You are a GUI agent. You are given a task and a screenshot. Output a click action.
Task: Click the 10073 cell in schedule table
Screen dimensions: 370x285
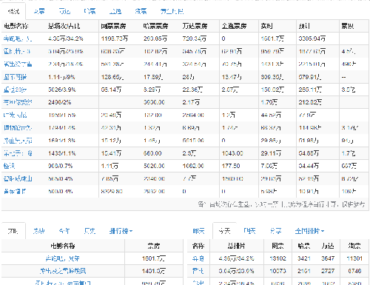277,271
